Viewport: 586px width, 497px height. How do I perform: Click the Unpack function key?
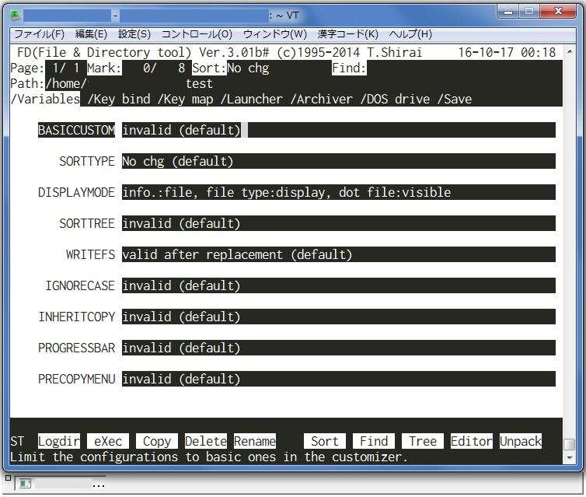[x=521, y=441]
